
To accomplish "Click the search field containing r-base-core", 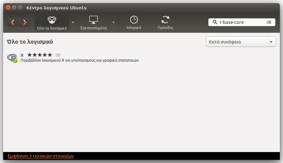I will click(x=242, y=22).
